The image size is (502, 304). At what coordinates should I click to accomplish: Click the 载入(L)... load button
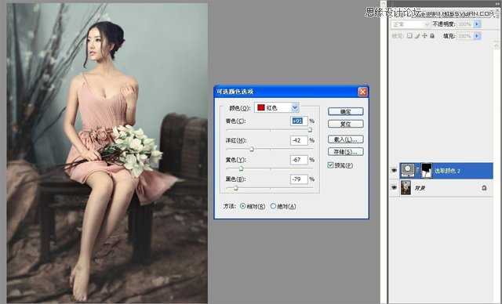click(x=345, y=139)
